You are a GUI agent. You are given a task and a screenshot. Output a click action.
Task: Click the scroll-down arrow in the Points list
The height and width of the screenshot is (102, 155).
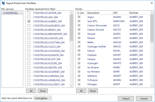click(152, 86)
